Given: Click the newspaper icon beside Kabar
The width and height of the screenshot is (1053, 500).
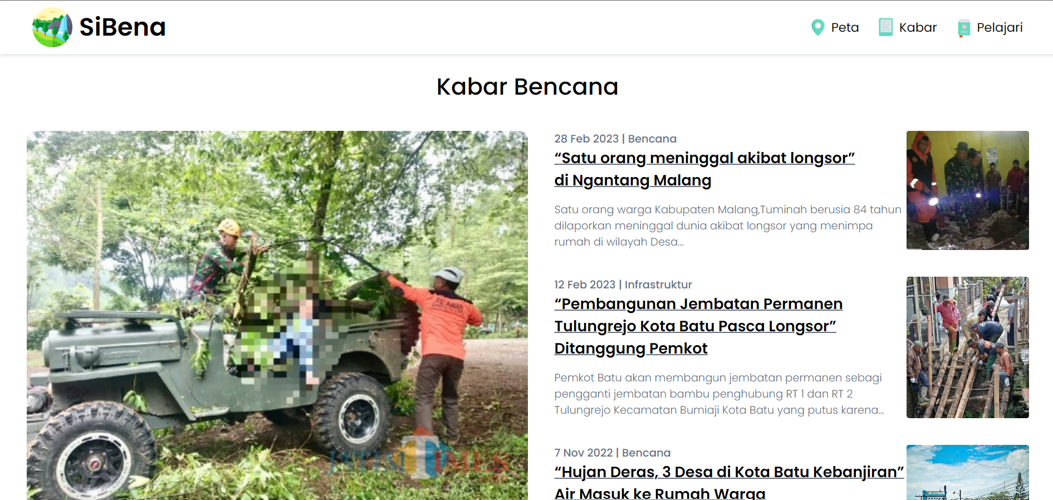Looking at the screenshot, I should pos(885,27).
